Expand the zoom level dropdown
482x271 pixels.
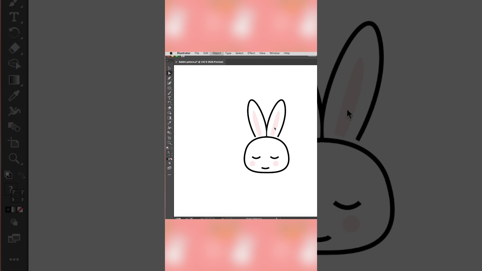pyautogui.click(x=186, y=218)
